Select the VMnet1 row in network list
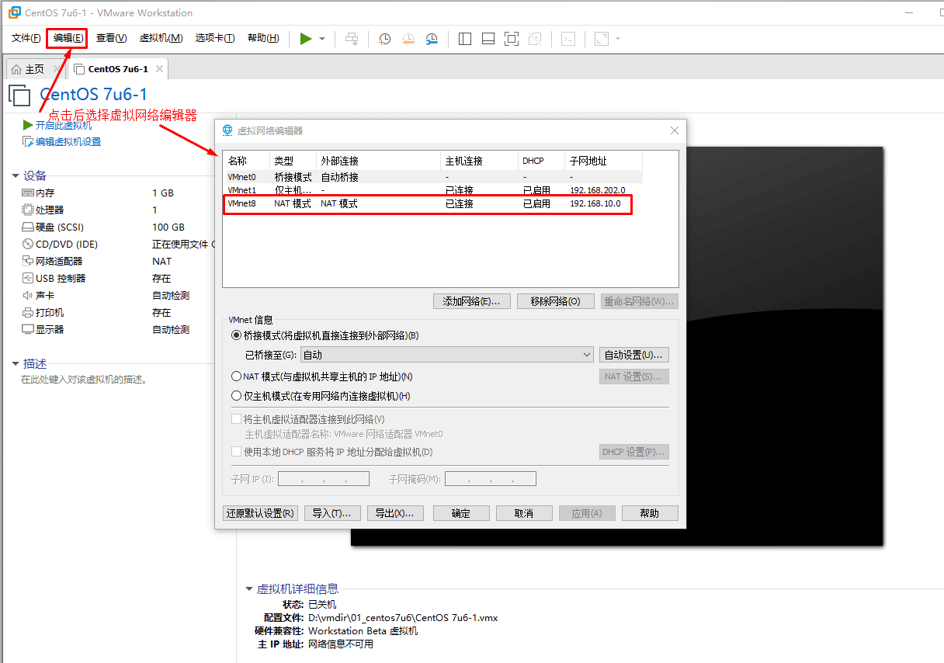 tap(433, 190)
